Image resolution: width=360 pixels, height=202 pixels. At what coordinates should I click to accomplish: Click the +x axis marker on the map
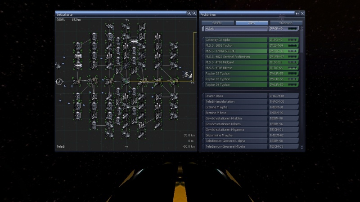click(193, 83)
